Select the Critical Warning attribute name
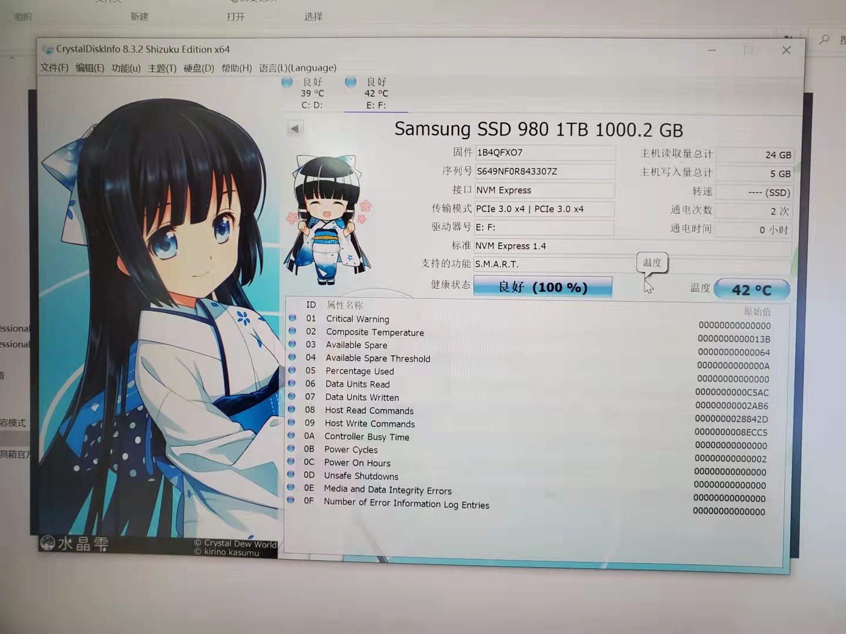The image size is (846, 634). (x=357, y=319)
